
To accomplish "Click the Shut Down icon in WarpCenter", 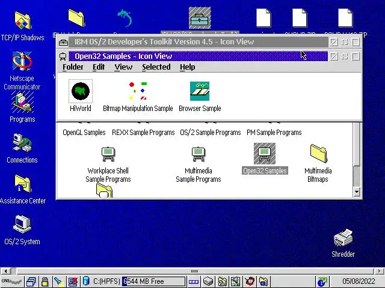I will click(x=73, y=281).
